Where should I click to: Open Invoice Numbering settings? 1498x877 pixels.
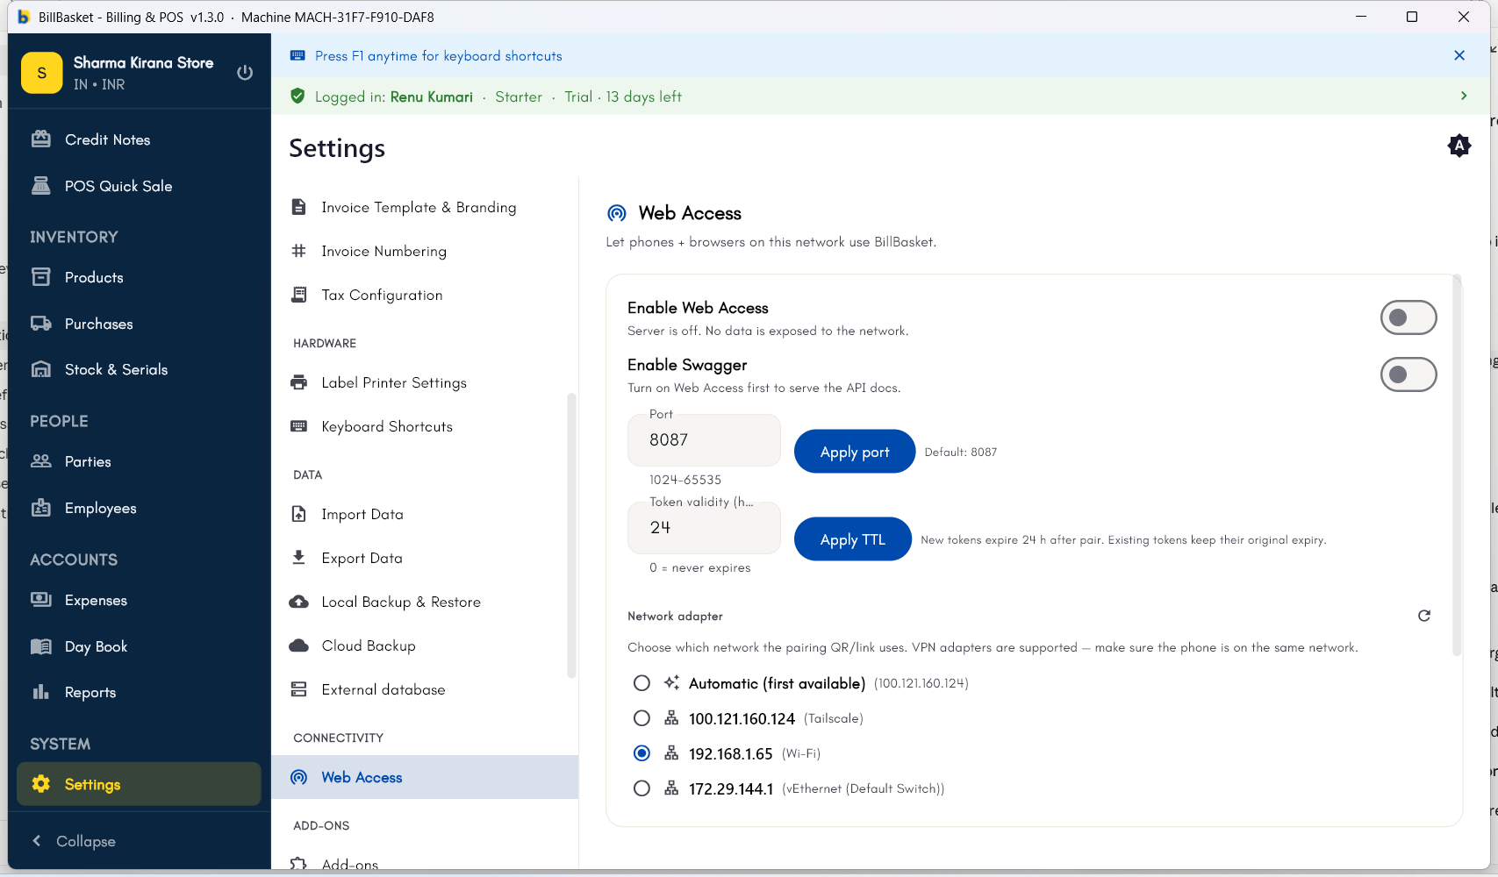click(x=425, y=251)
